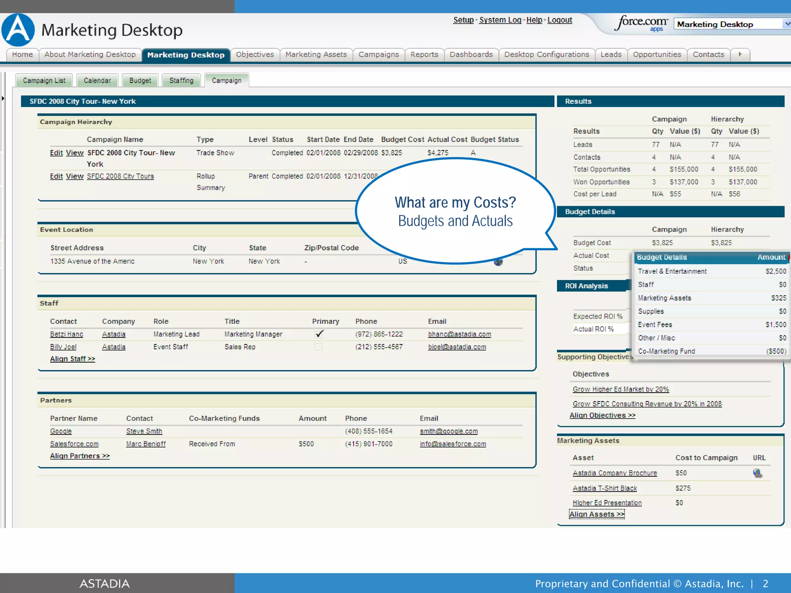Select the Campaign sub-tab
Screen dimensions: 791x593
click(x=226, y=80)
